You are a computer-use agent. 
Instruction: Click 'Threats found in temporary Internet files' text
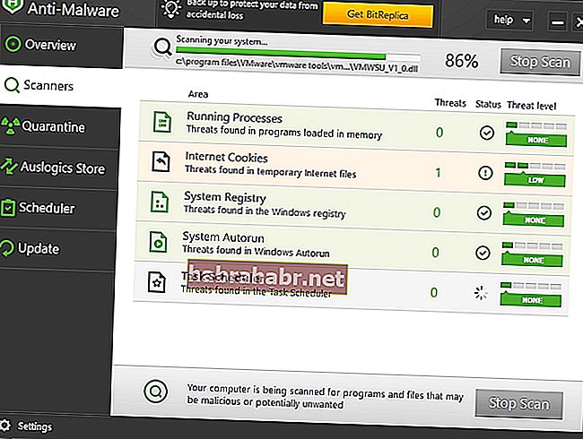[x=270, y=171]
